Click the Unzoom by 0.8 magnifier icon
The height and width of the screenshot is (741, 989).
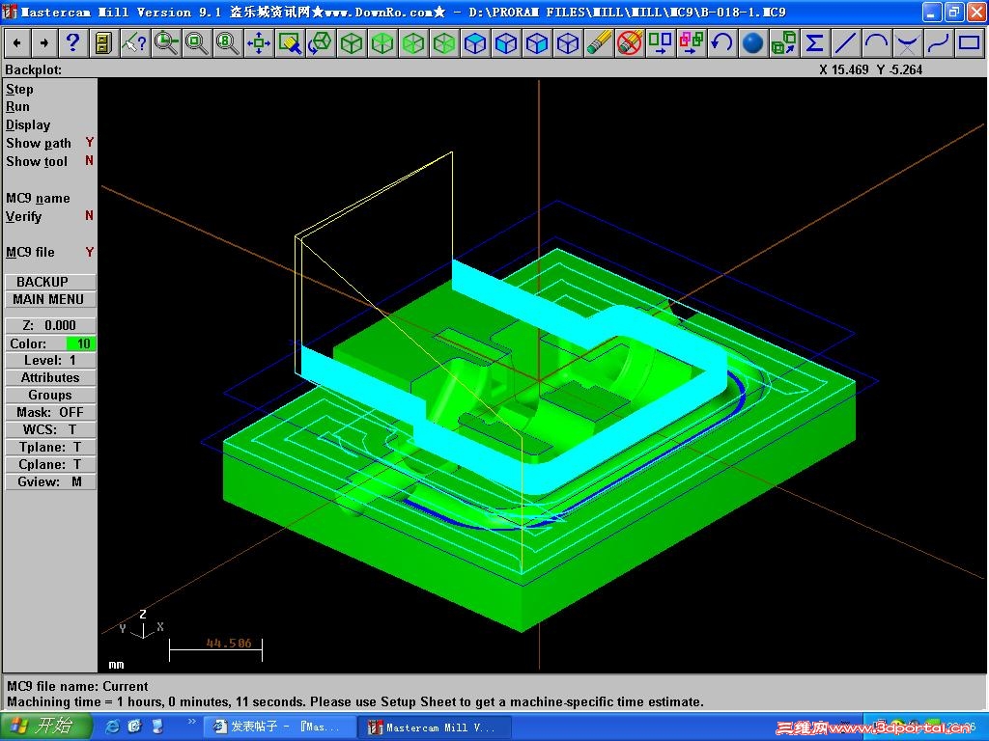[x=227, y=42]
